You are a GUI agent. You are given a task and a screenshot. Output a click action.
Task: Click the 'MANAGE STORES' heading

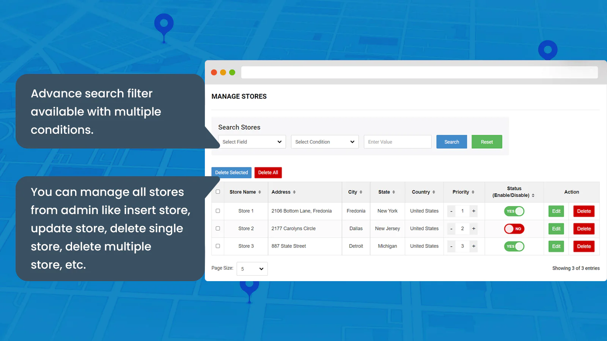[239, 97]
